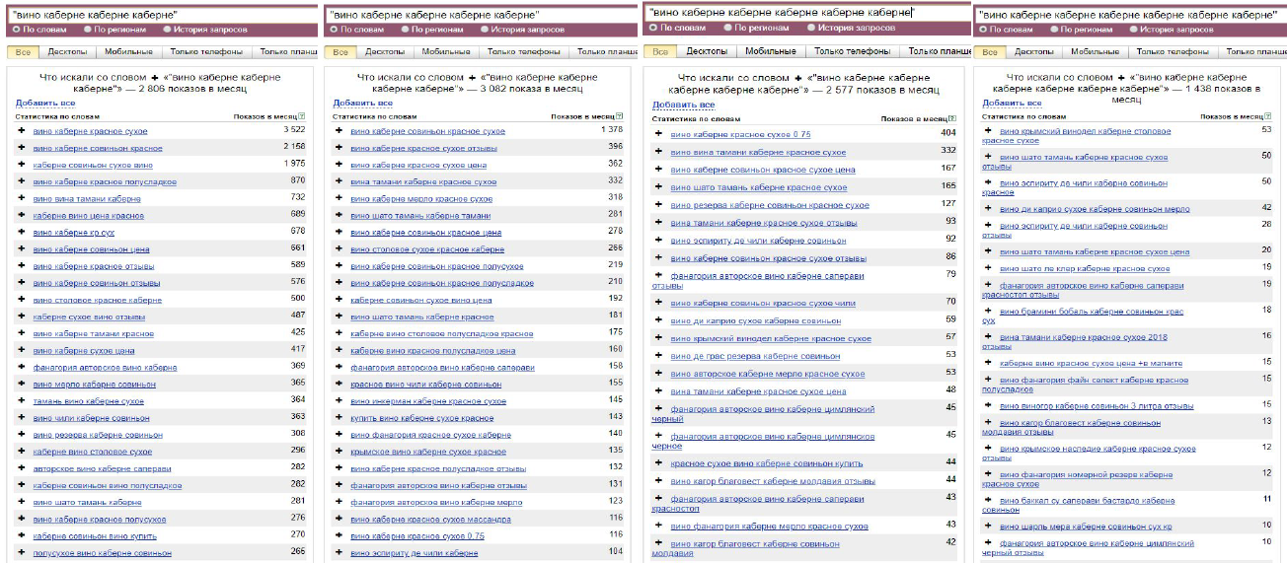
Task: Open 'Только телефоны' tab in the 1 438 results panel
Action: pos(1170,52)
